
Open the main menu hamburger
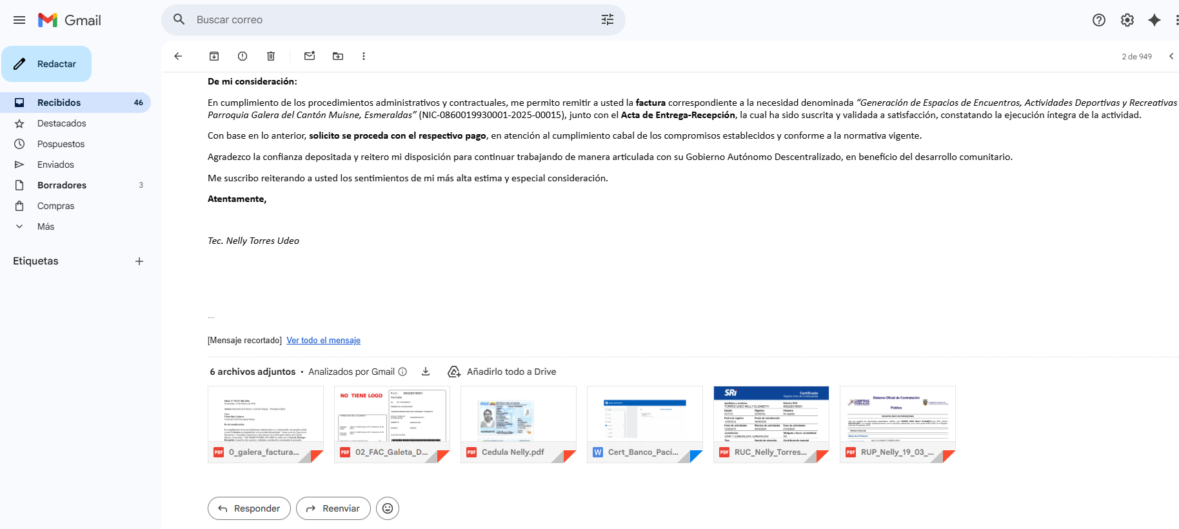(19, 20)
